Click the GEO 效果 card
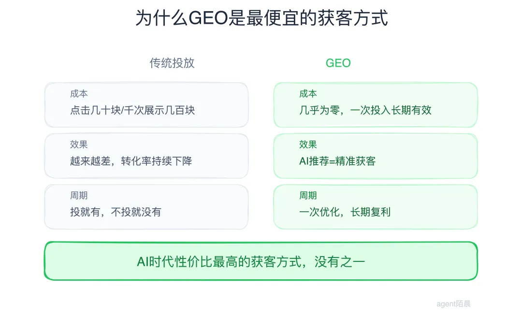The height and width of the screenshot is (331, 522). (376, 156)
